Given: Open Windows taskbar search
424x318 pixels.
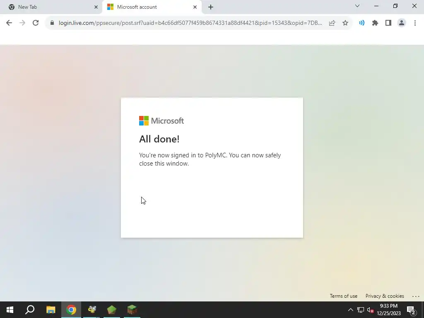Looking at the screenshot, I should (30, 310).
